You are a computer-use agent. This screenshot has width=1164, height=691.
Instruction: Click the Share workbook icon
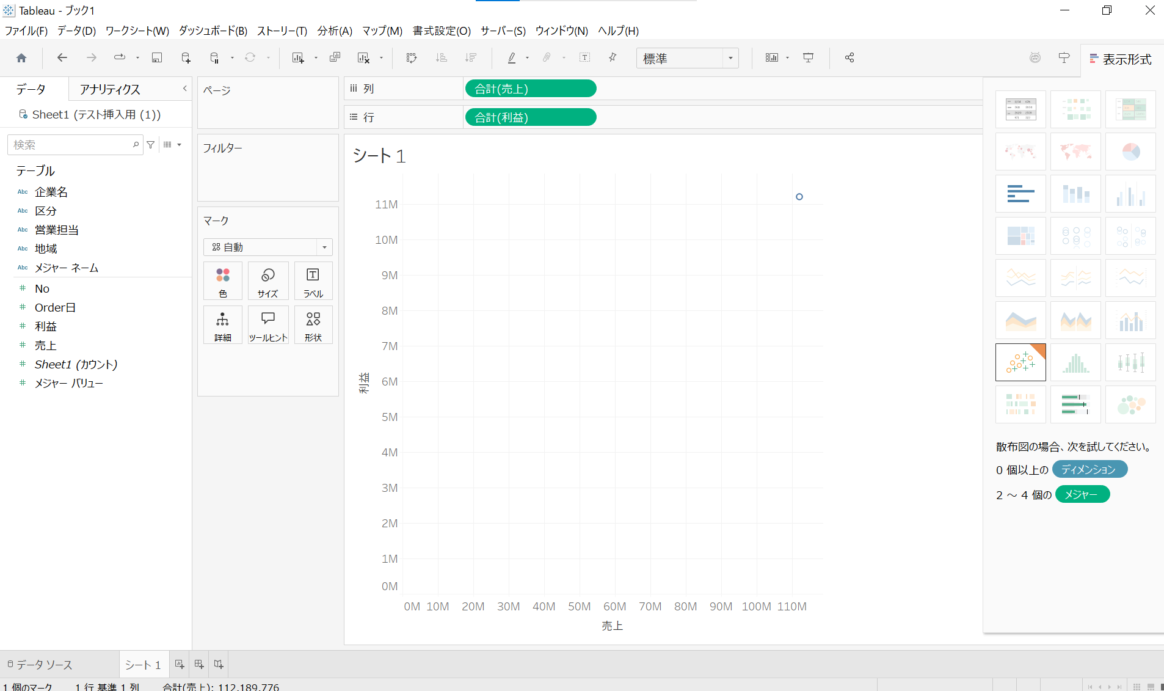[849, 58]
